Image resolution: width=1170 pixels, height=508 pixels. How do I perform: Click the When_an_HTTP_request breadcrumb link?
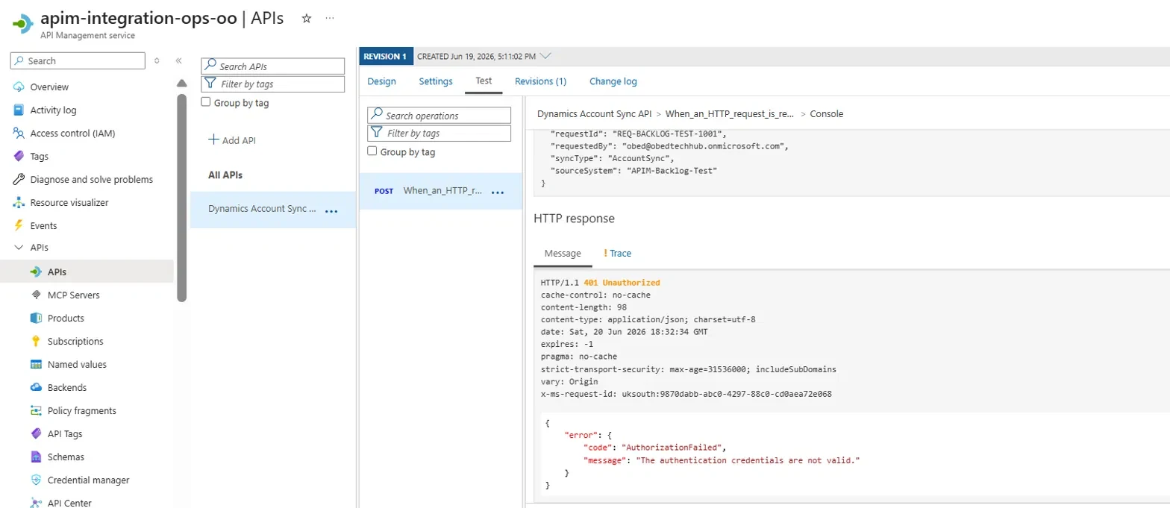pyautogui.click(x=729, y=114)
